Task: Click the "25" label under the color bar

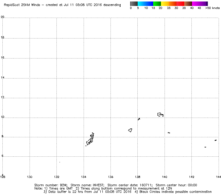Action: [x=169, y=8]
